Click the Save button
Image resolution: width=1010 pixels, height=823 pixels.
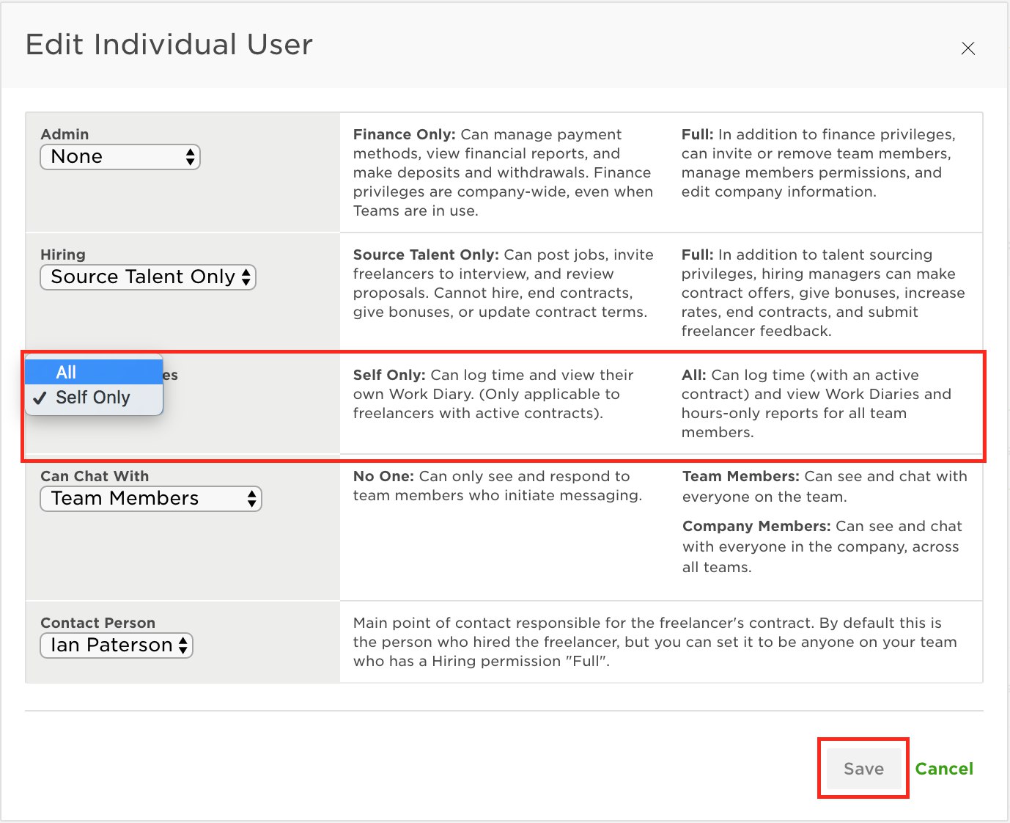pos(863,769)
